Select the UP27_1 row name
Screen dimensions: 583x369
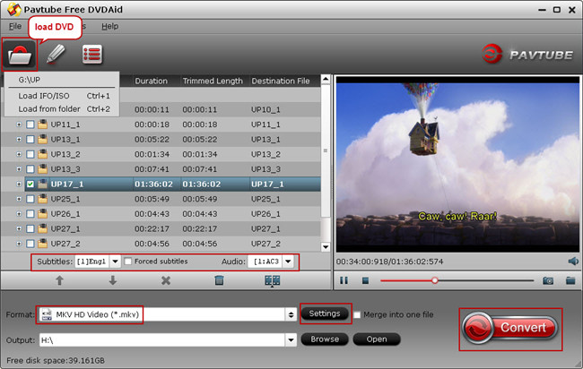[65, 228]
